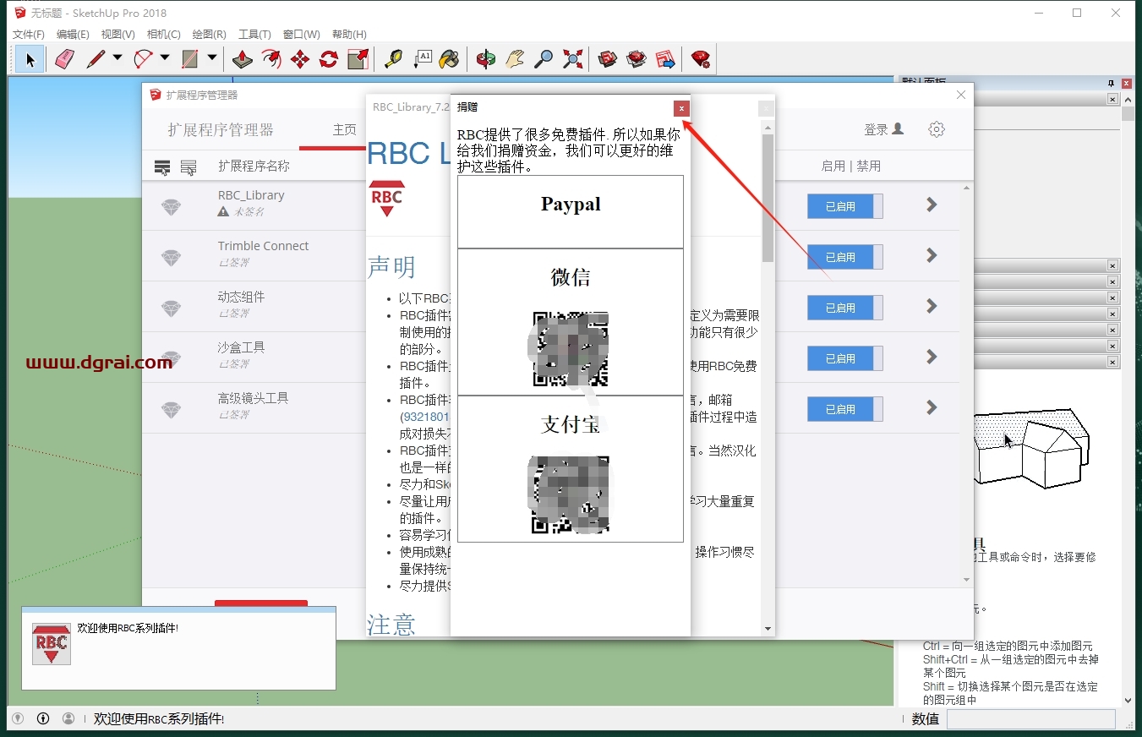Image resolution: width=1142 pixels, height=737 pixels.
Task: Pick the Pan hand tool
Action: click(x=515, y=59)
